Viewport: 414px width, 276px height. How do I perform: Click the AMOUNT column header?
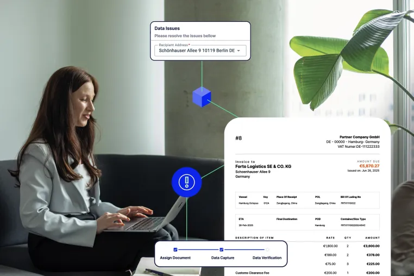[372, 238]
